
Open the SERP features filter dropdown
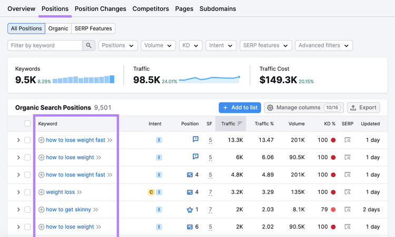(x=266, y=45)
